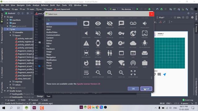Expand the mipmap folder
This screenshot has width=198, height=111.
pyautogui.click(x=10, y=82)
